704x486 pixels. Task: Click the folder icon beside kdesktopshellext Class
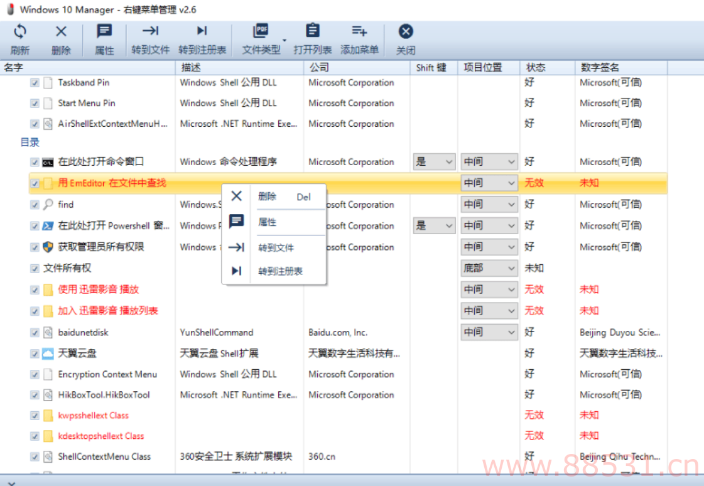click(48, 436)
